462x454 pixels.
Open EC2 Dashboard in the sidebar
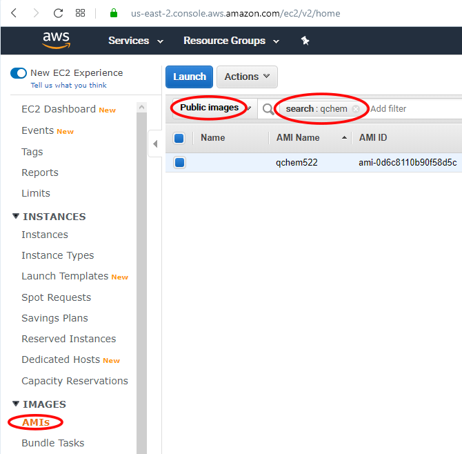click(x=59, y=109)
